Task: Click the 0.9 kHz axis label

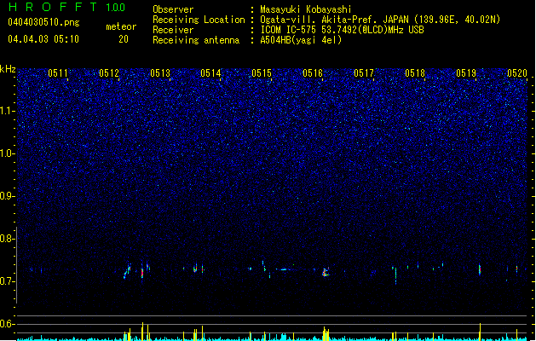Action: [x=8, y=196]
